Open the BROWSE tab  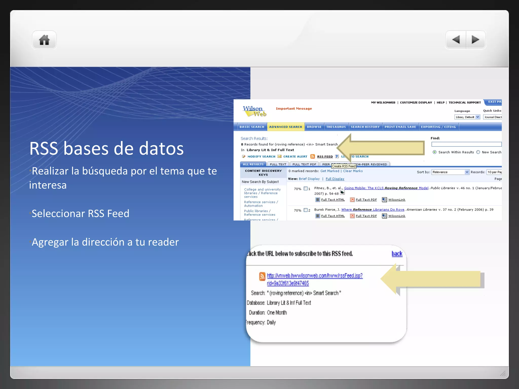click(x=314, y=127)
